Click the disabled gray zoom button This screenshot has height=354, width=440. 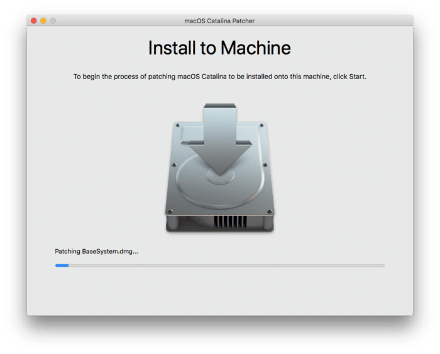coord(53,21)
